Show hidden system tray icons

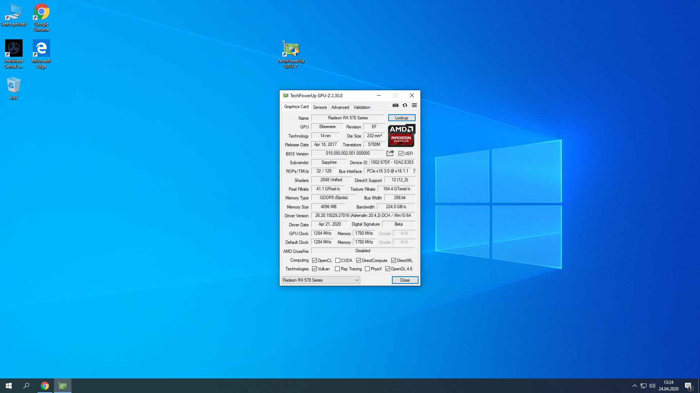(634, 386)
